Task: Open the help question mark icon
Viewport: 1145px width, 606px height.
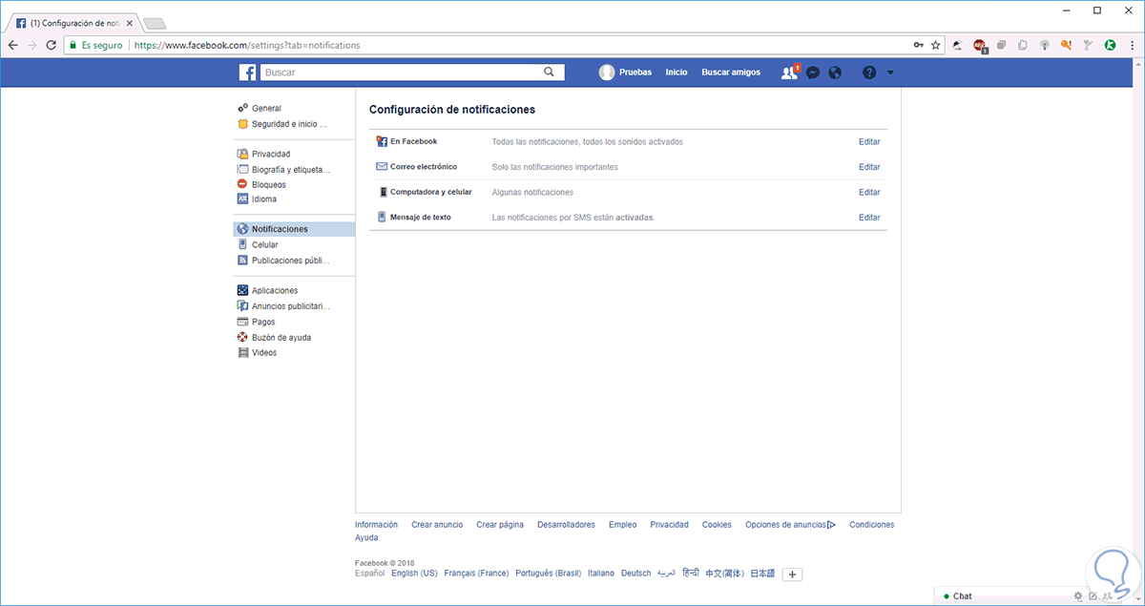Action: pos(868,73)
